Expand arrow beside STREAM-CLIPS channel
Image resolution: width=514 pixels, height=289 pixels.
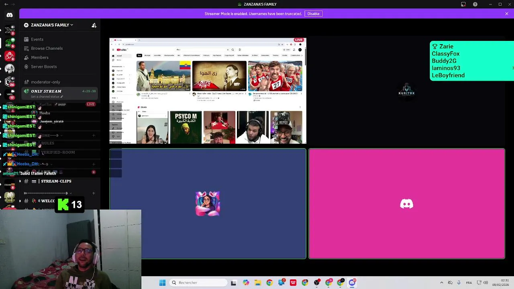coord(20,181)
